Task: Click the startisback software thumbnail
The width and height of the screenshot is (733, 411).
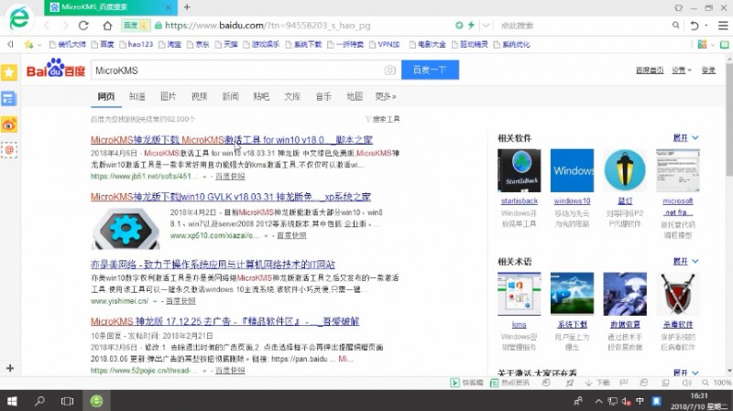Action: [519, 170]
